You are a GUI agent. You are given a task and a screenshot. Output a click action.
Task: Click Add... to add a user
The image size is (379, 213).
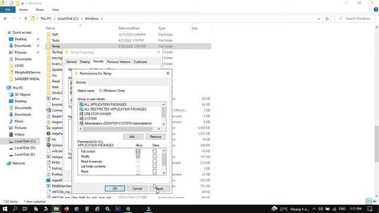133,137
